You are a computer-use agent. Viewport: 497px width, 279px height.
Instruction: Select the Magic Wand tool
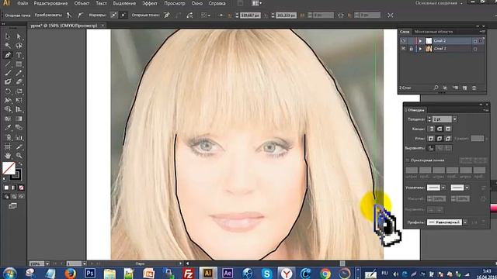click(x=8, y=46)
